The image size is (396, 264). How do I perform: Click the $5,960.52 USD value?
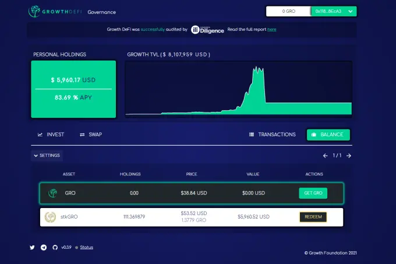tap(253, 217)
